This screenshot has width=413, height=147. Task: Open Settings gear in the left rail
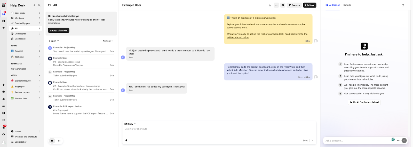[x=4, y=134]
